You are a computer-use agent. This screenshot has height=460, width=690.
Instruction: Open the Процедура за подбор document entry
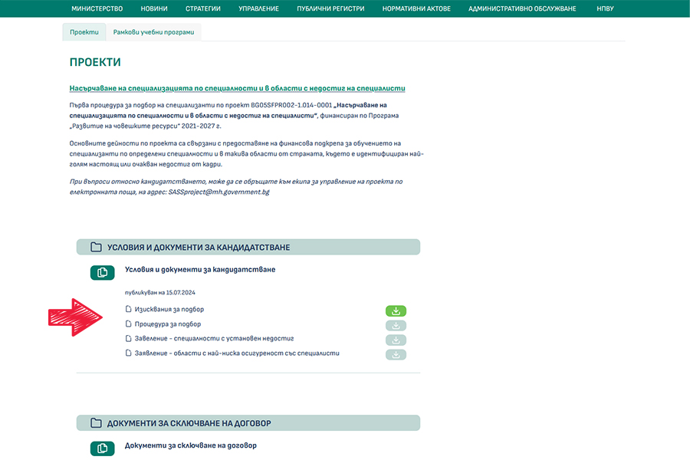tap(168, 324)
